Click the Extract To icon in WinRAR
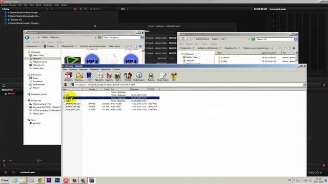Screen dimensions: 328x184 [x=79, y=77]
